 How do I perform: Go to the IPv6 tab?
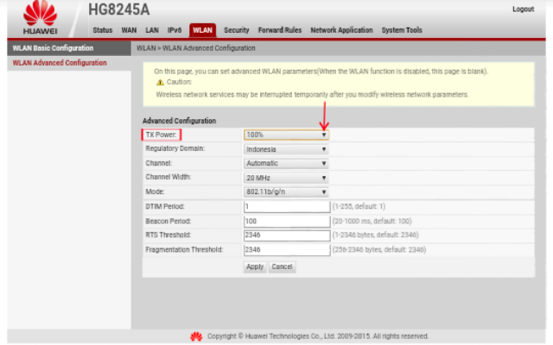(175, 30)
